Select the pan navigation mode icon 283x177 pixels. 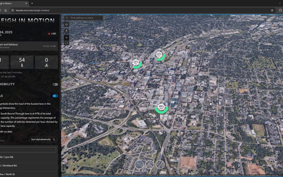pyautogui.click(x=66, y=37)
